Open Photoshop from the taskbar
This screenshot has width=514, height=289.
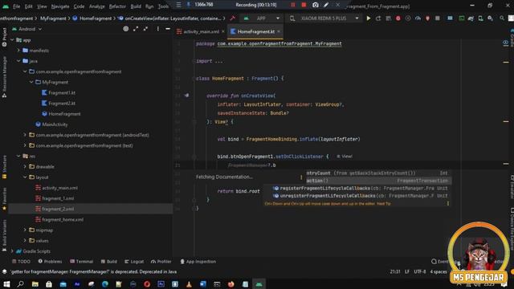161,284
